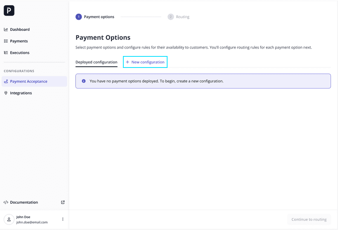Open the Executions icon in sidebar
Image resolution: width=338 pixels, height=230 pixels.
[6, 53]
